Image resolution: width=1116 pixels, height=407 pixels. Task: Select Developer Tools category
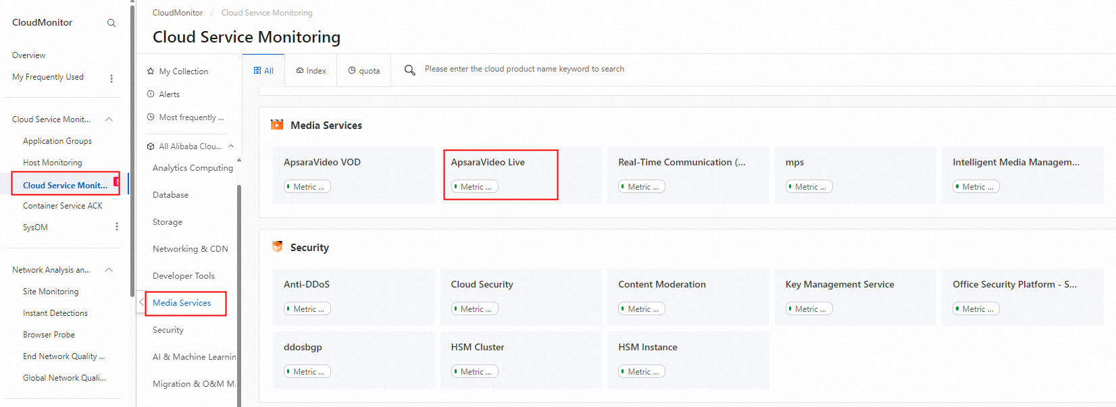(x=184, y=276)
